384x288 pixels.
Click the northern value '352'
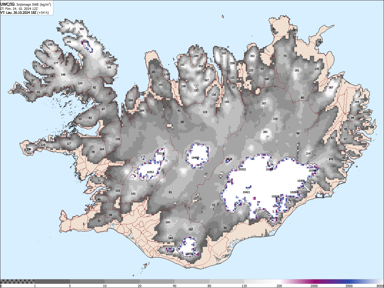pos(252,56)
